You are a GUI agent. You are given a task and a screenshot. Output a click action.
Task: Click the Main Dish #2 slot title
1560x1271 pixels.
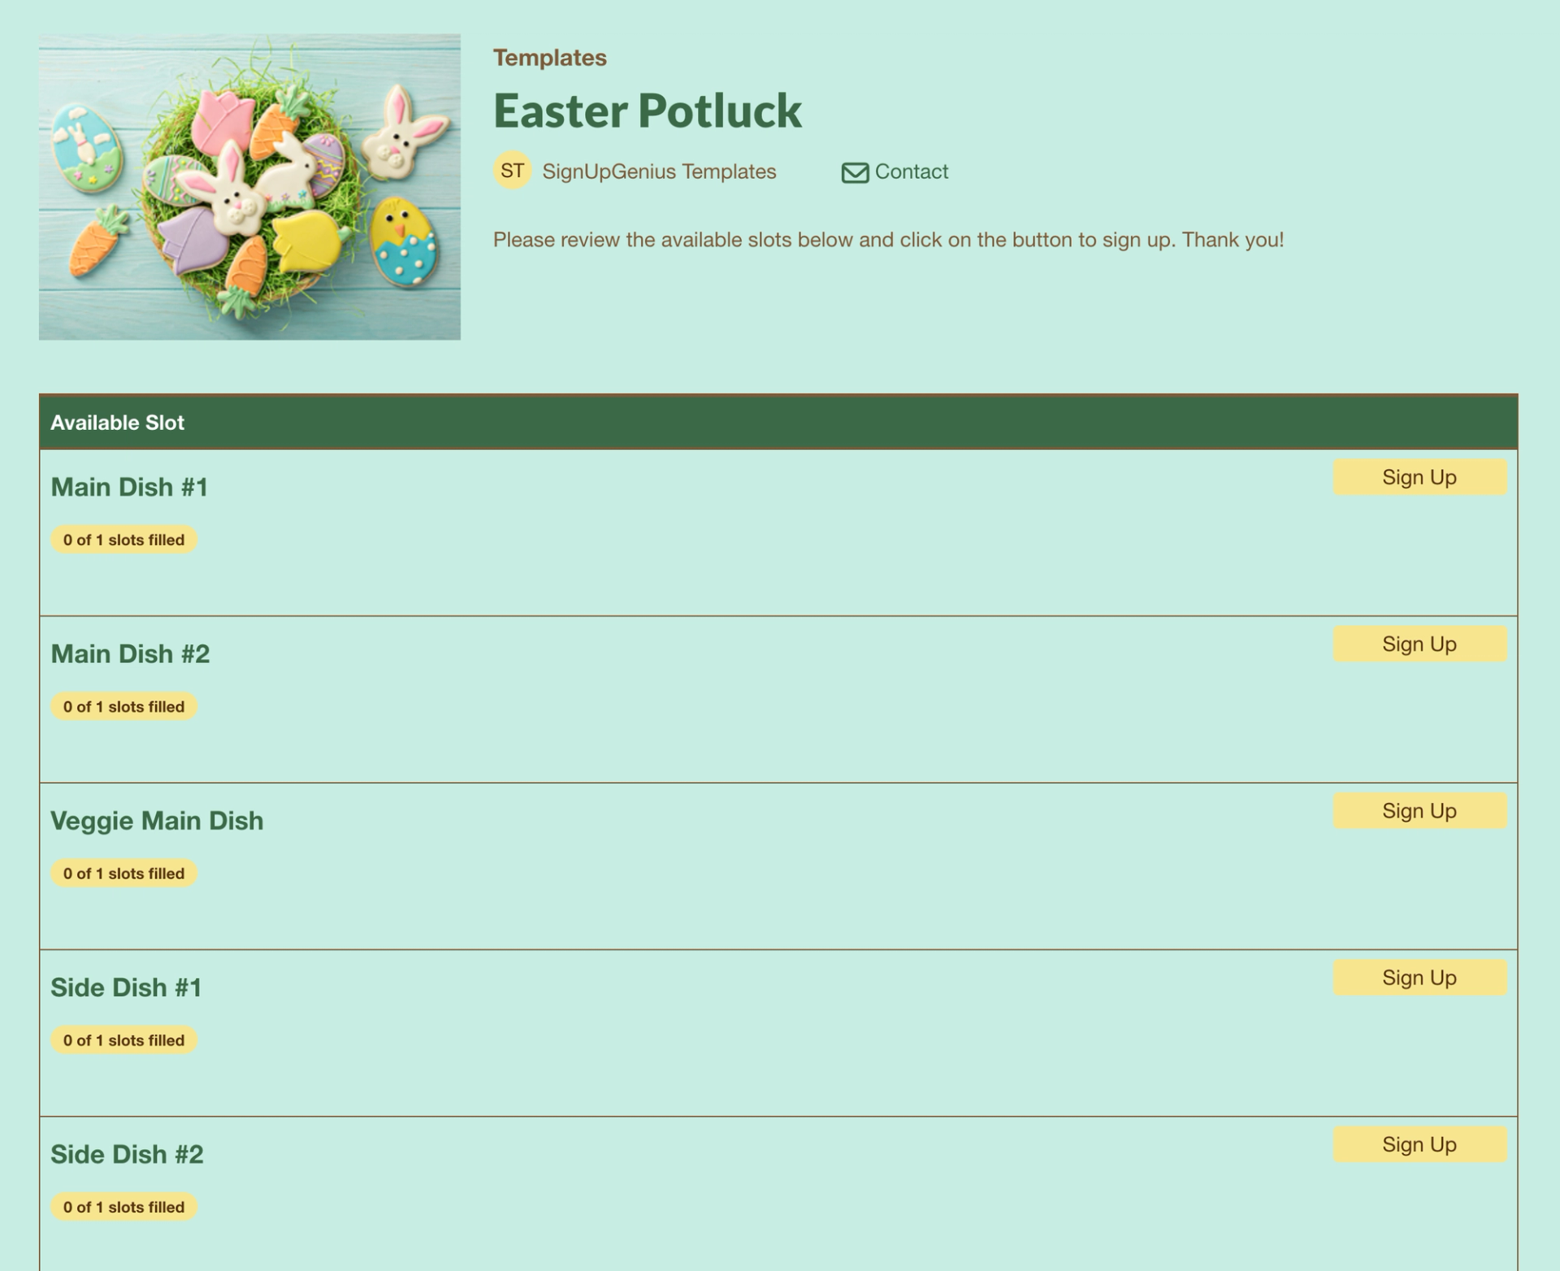130,653
